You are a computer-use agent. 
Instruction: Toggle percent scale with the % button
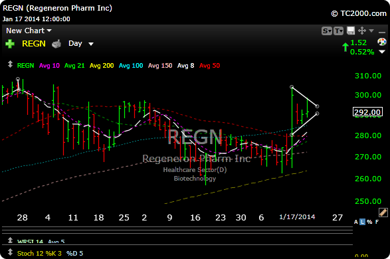tap(369, 222)
